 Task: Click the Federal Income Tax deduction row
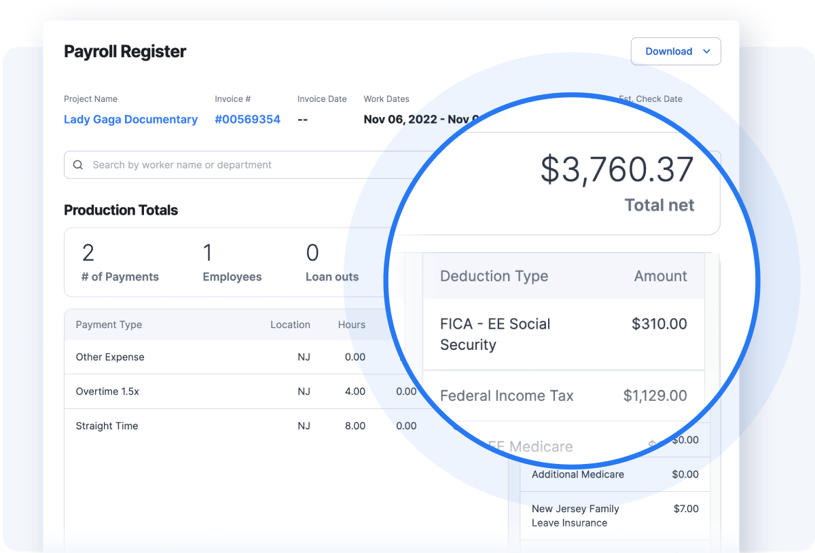pos(507,395)
